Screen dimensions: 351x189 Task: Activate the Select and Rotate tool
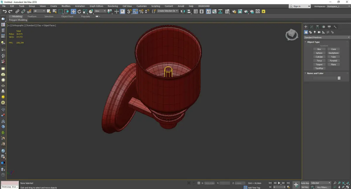tap(79, 11)
